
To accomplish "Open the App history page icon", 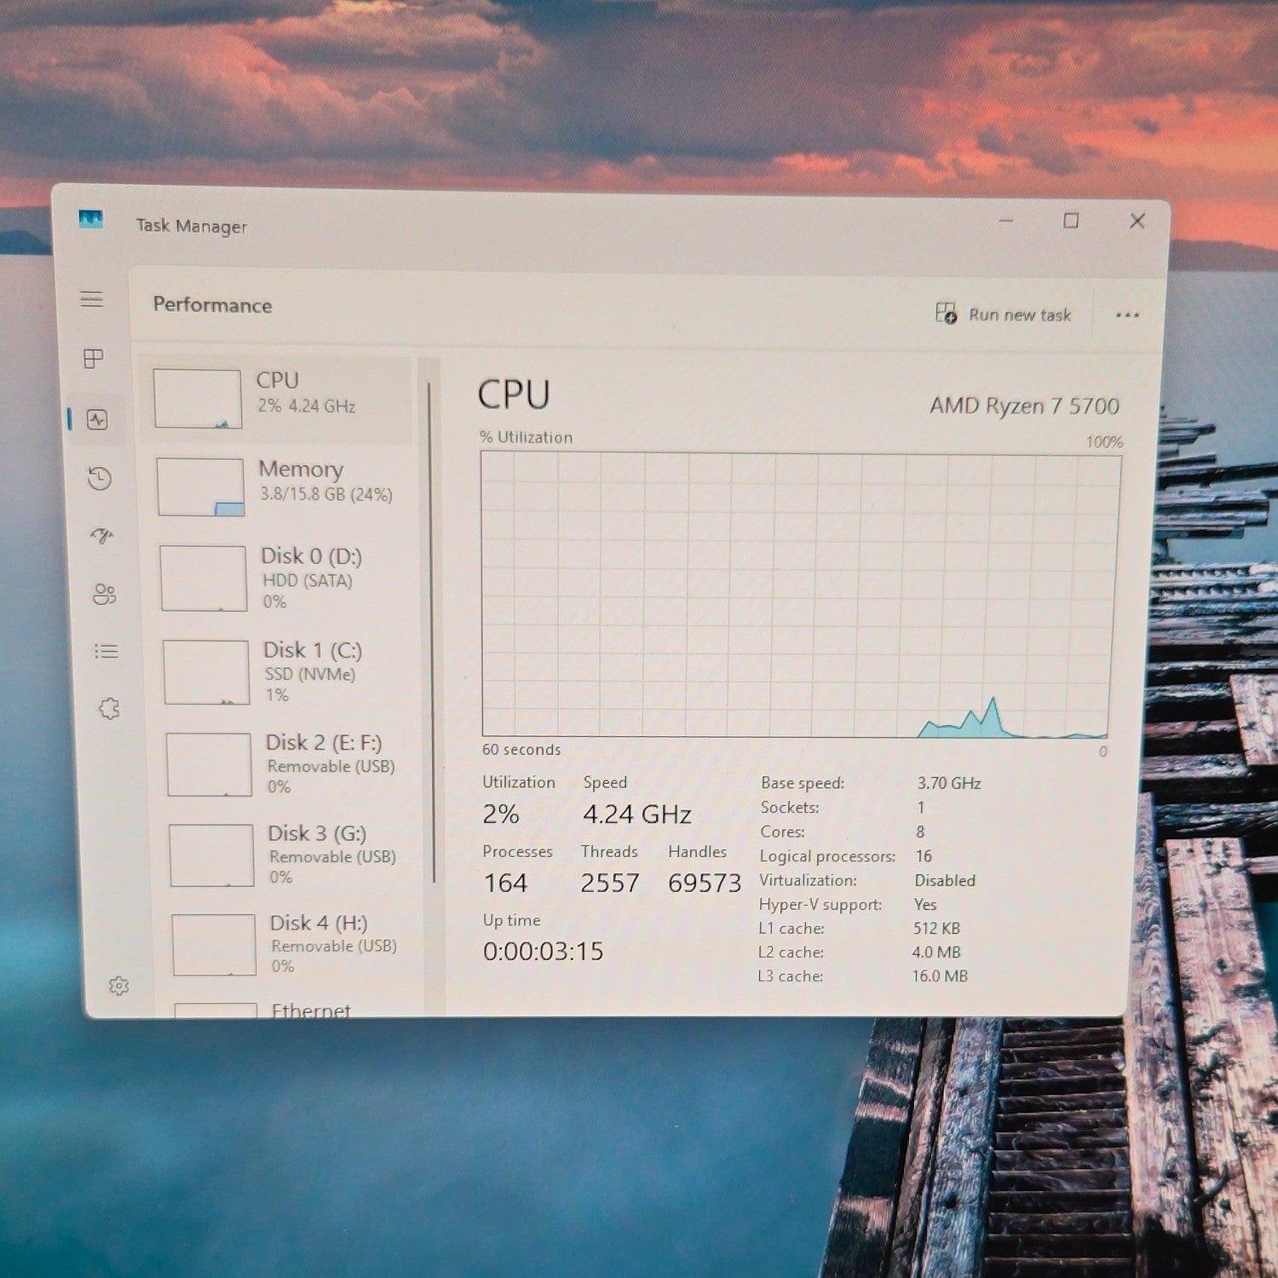I will coord(100,478).
